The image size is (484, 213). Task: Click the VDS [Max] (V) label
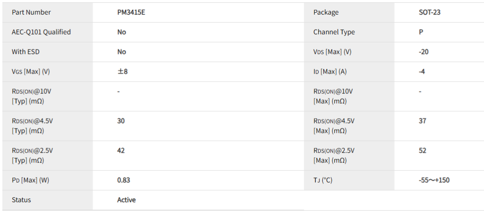[x=332, y=52]
